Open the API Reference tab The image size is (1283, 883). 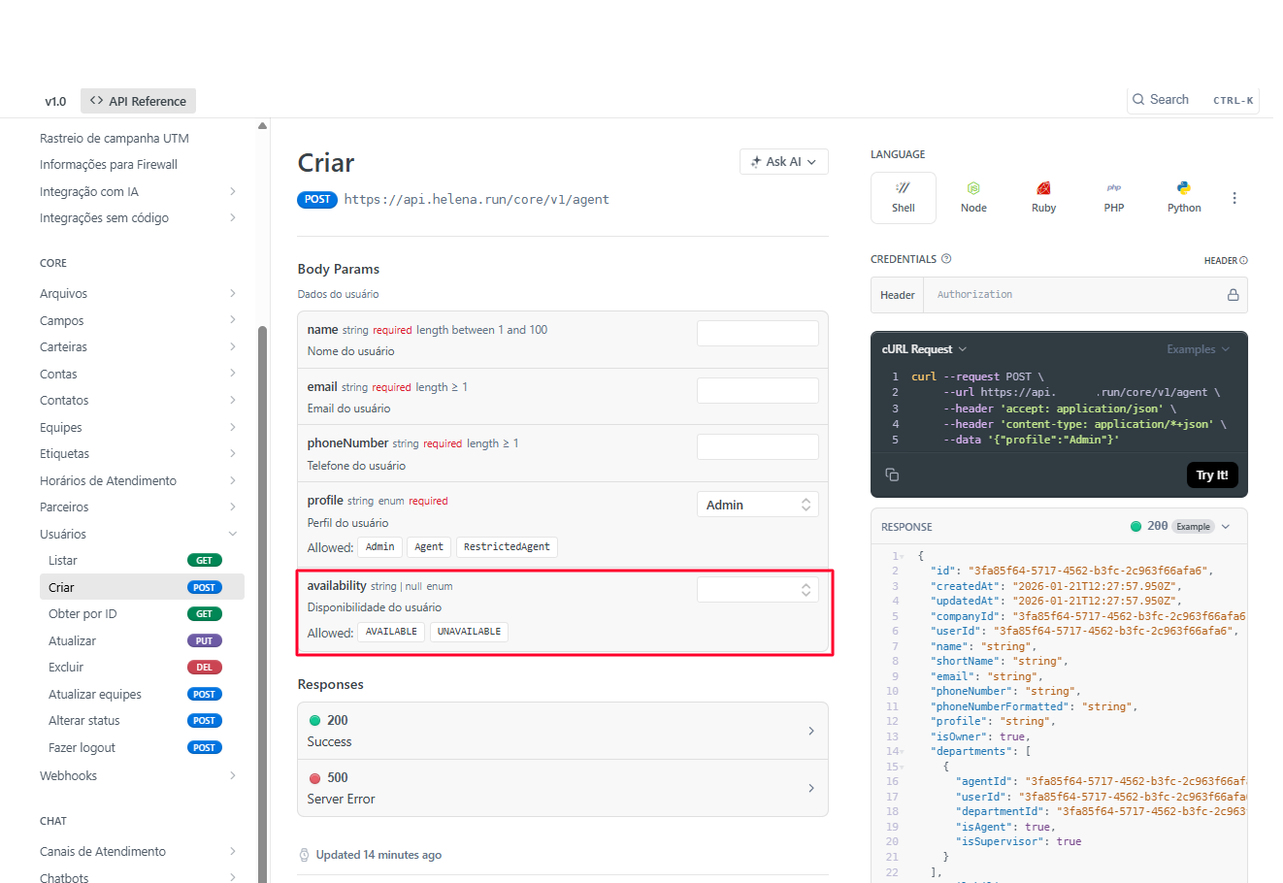coord(138,101)
